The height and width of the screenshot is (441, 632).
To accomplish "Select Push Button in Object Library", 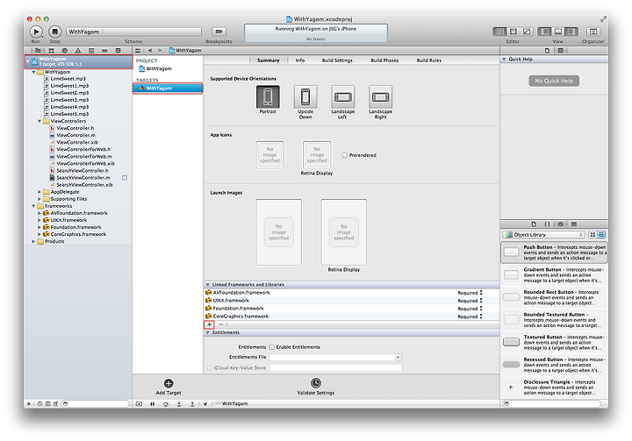I will tap(554, 253).
